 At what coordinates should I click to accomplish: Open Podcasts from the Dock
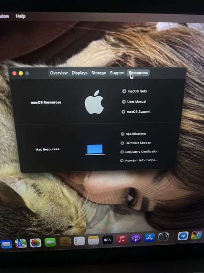[136, 238]
